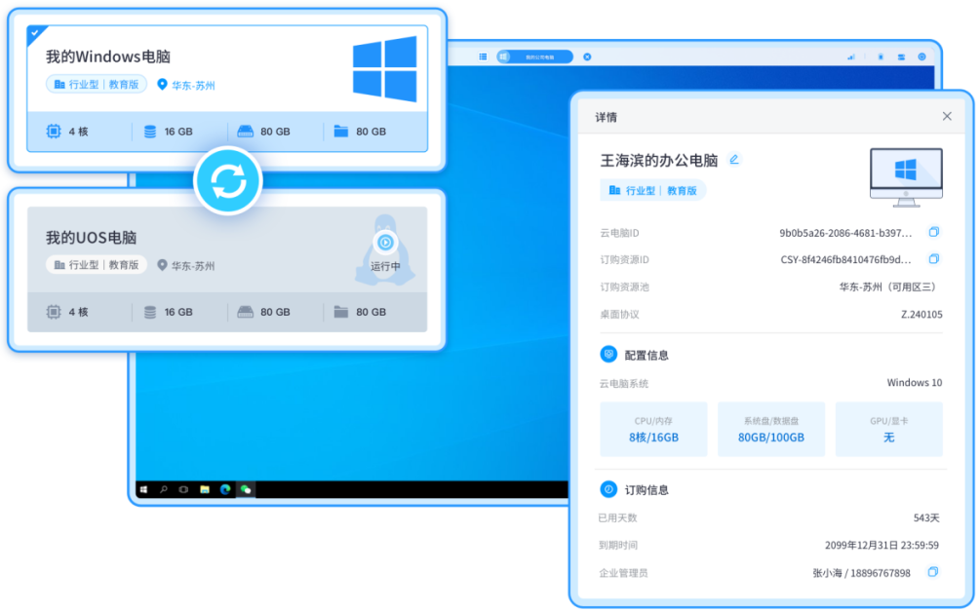Image resolution: width=980 pixels, height=612 pixels.
Task: Open the list view icon at top-left of toolbar
Action: (x=483, y=57)
